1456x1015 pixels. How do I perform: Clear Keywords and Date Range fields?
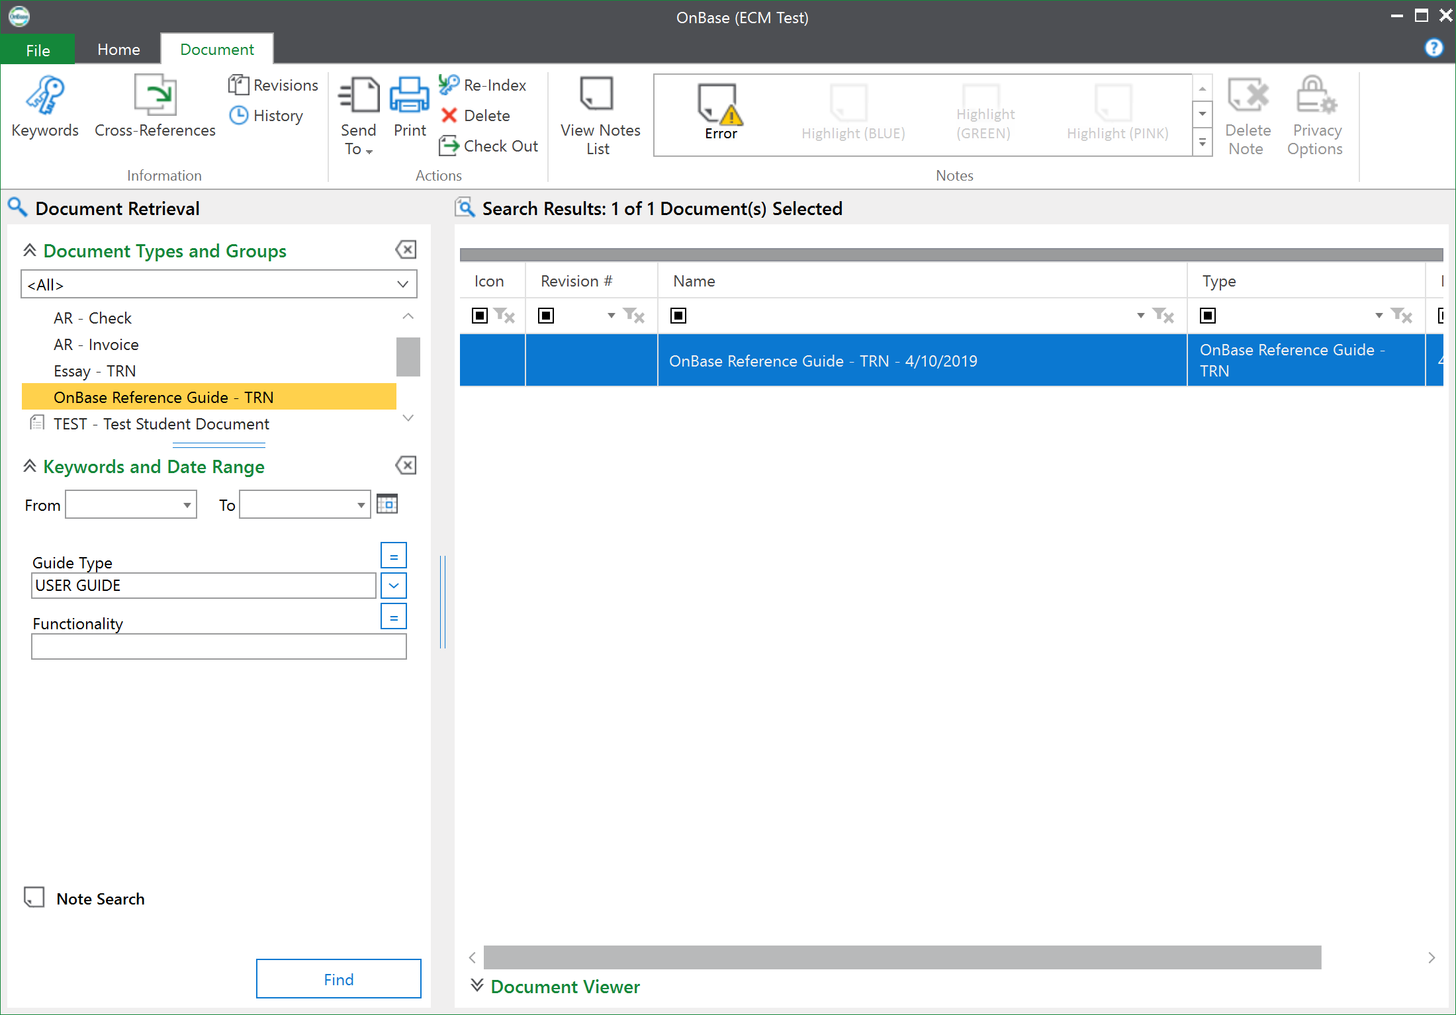[x=406, y=466]
